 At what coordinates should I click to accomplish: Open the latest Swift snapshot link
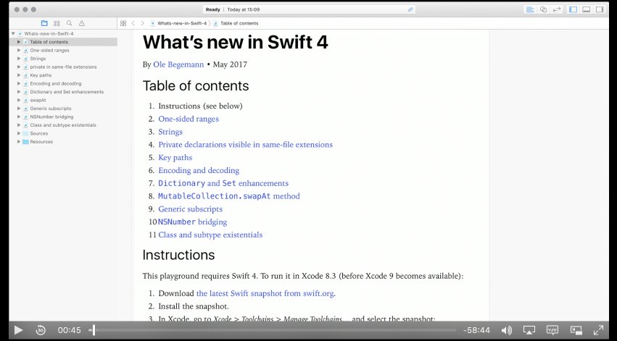coord(265,293)
